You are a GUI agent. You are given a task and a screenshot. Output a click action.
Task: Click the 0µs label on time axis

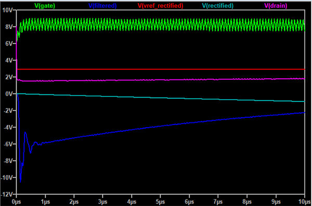pos(16,202)
